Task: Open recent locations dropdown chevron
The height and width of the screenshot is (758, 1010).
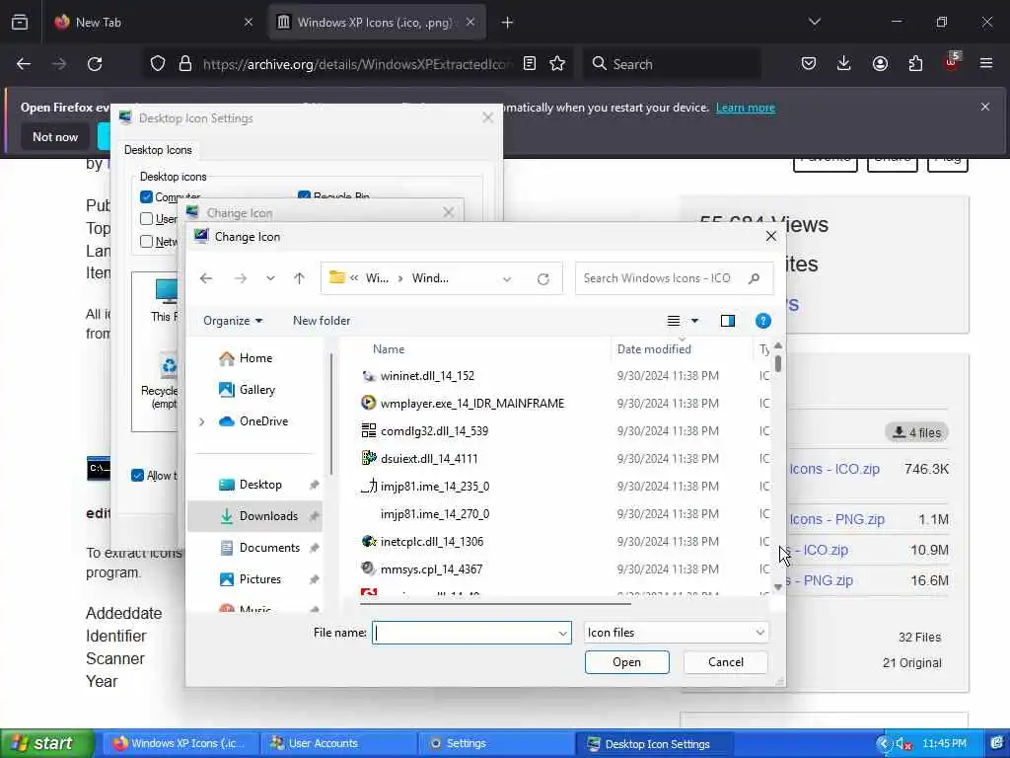Action: pyautogui.click(x=270, y=278)
